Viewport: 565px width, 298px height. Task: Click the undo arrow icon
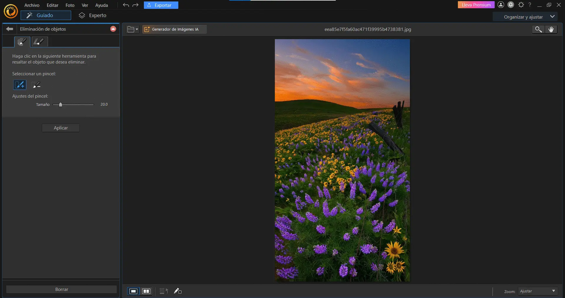click(126, 5)
